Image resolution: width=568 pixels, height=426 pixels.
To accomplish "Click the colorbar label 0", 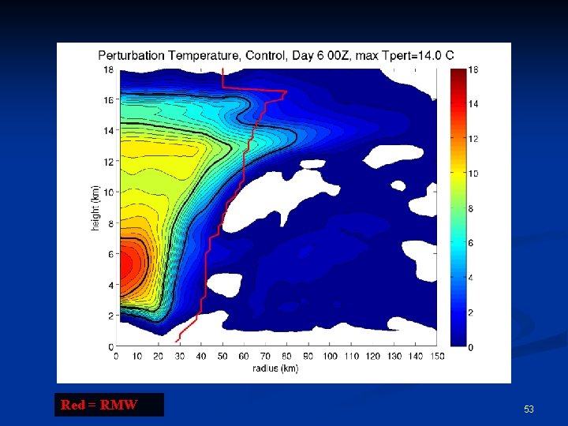I will [x=470, y=347].
